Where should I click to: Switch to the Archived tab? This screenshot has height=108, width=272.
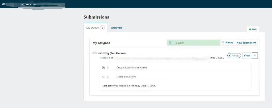click(x=116, y=28)
